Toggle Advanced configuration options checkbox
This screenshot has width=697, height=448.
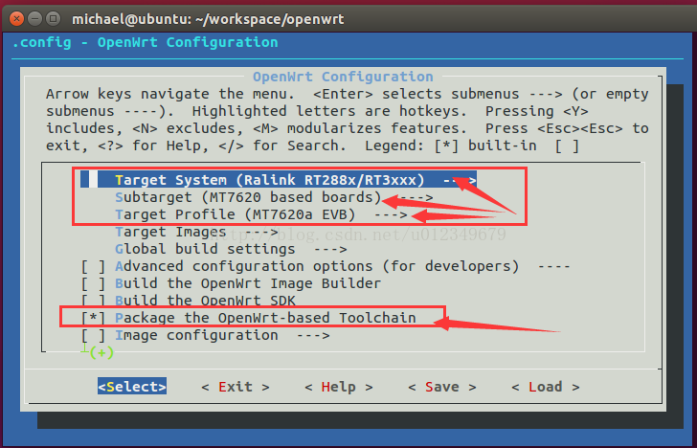pos(94,267)
